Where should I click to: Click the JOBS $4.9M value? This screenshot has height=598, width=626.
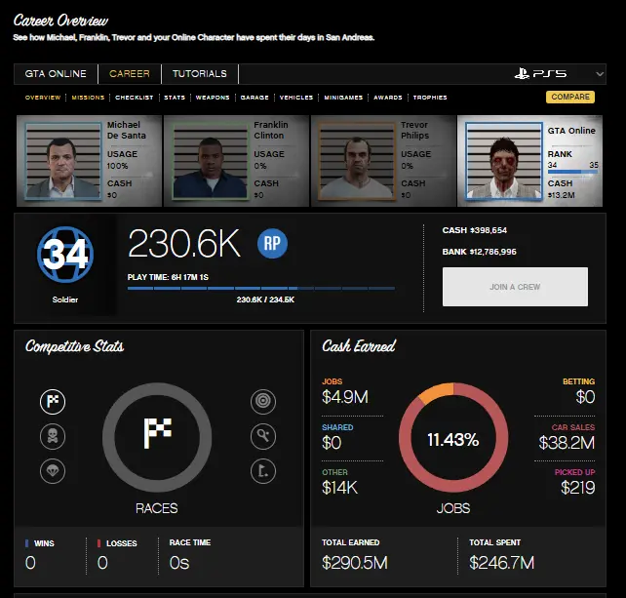[x=345, y=397]
